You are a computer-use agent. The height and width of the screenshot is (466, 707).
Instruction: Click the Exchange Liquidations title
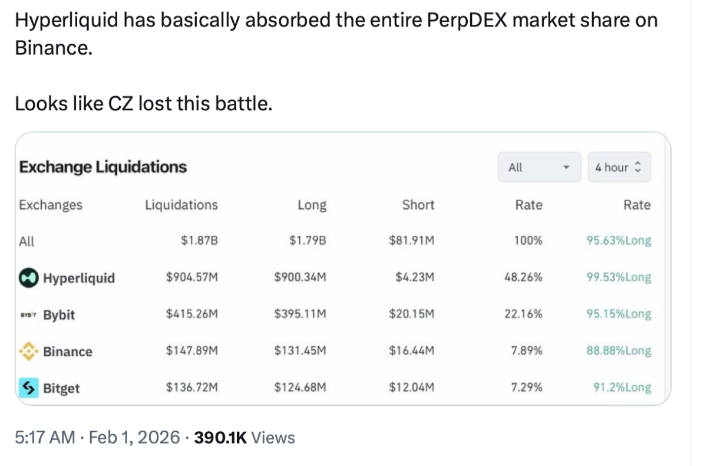pyautogui.click(x=103, y=168)
